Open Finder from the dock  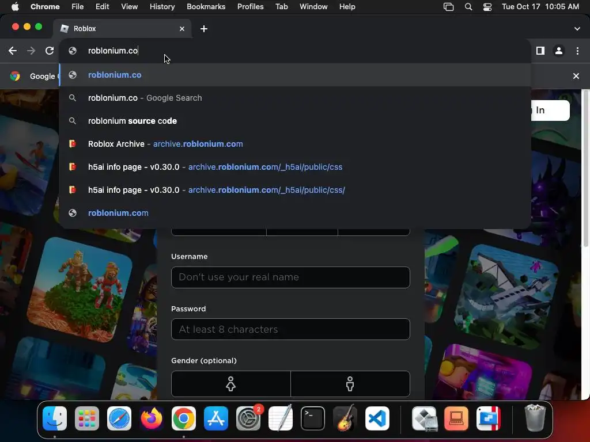55,418
